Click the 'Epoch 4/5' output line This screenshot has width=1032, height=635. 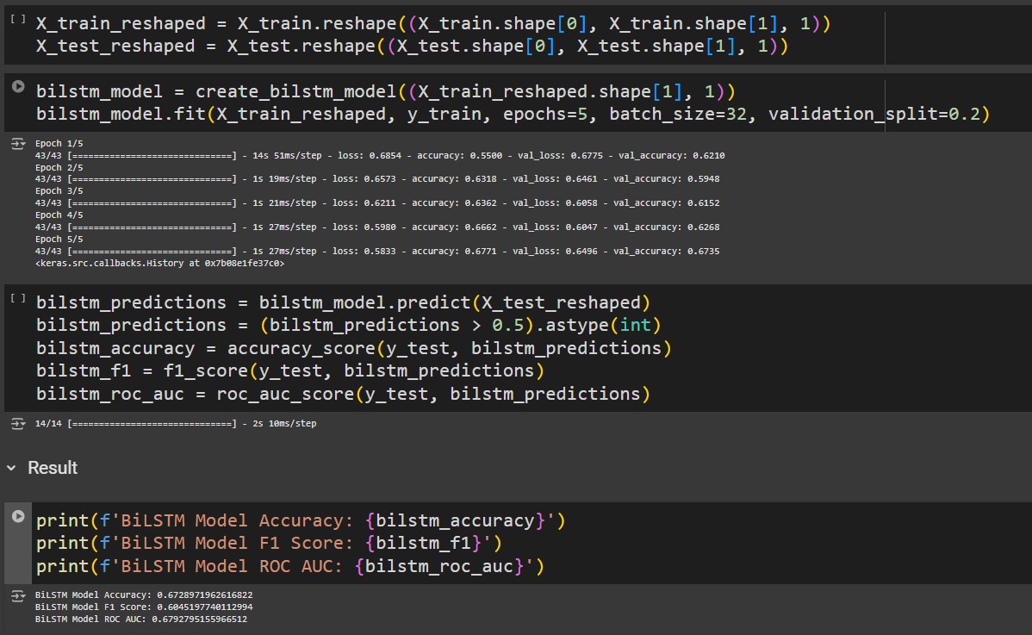click(59, 215)
